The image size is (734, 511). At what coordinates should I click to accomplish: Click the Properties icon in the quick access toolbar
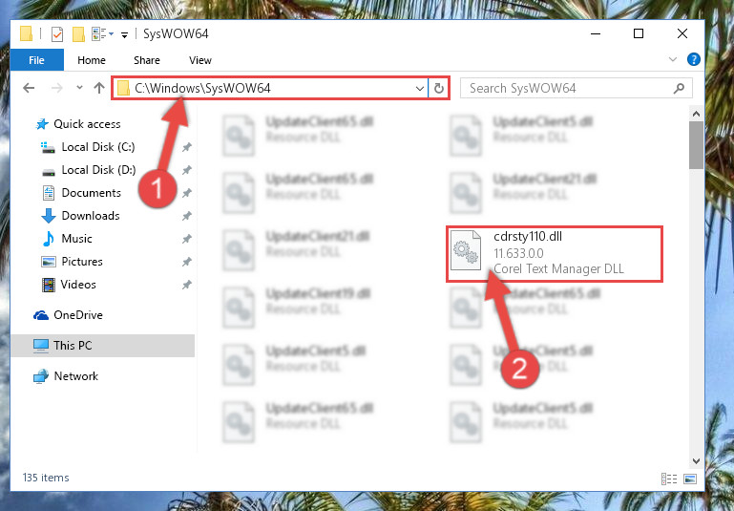57,34
